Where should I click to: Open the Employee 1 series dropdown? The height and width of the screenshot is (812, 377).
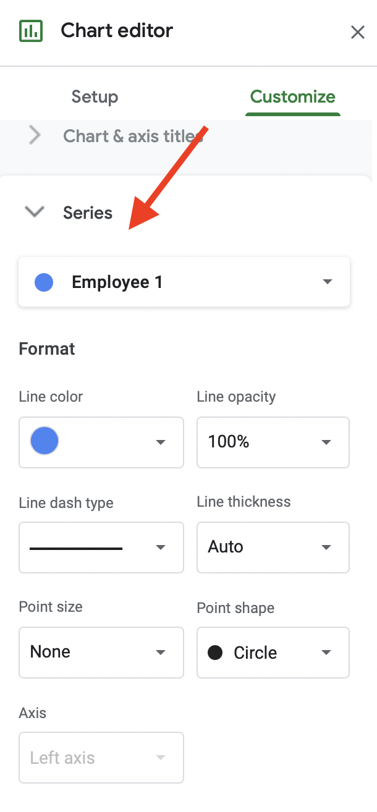click(184, 282)
